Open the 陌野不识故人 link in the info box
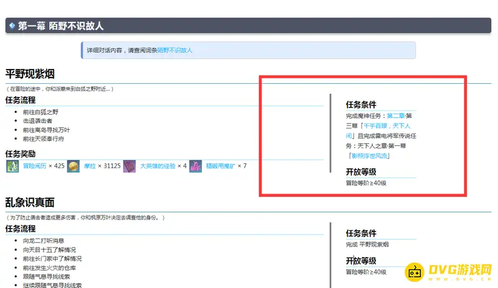Image resolution: width=498 pixels, height=288 pixels. [x=175, y=50]
